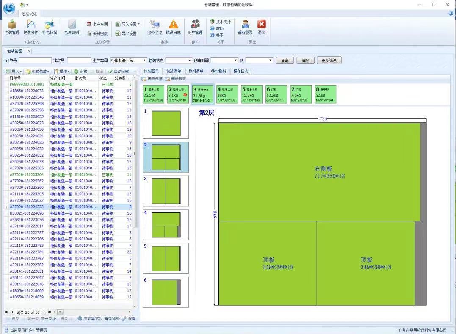456x334 pixels.
Task: Click 删除包装 in the diagram toolbar
Action: pyautogui.click(x=175, y=79)
